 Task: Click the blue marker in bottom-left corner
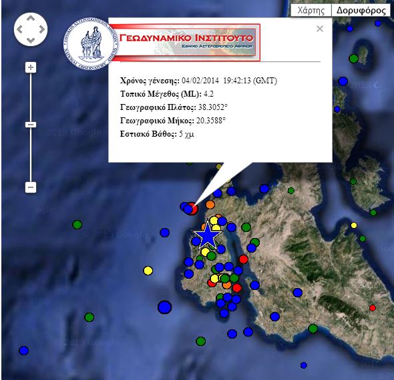[24, 351]
